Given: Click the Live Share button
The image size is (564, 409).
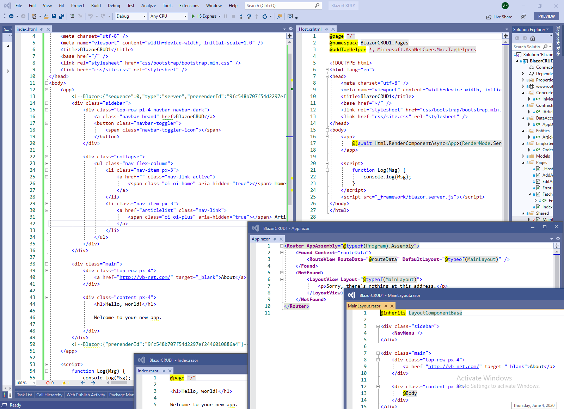Looking at the screenshot, I should [499, 17].
